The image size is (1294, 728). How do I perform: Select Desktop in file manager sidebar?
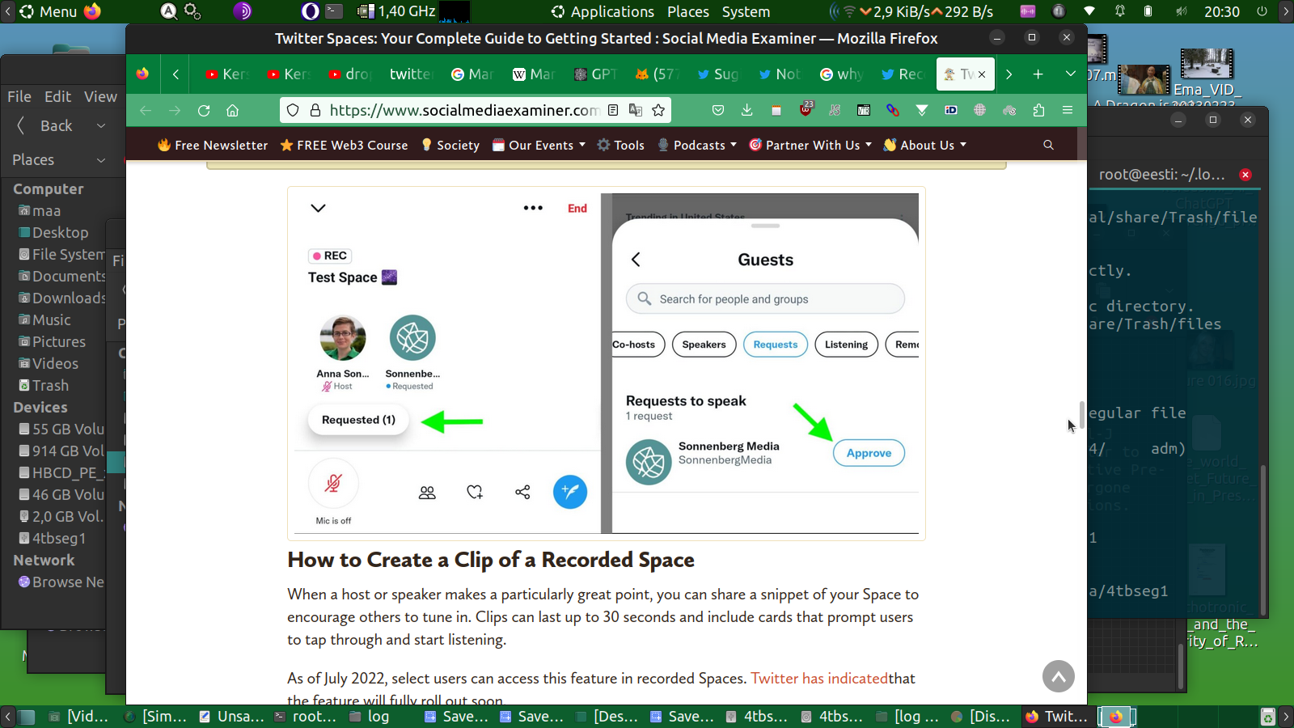(x=53, y=233)
